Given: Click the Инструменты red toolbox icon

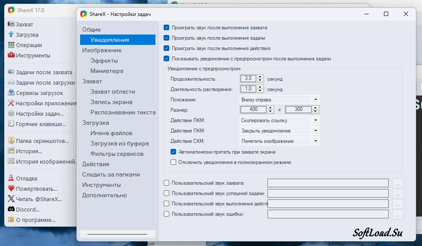Looking at the screenshot, I should pyautogui.click(x=11, y=55).
